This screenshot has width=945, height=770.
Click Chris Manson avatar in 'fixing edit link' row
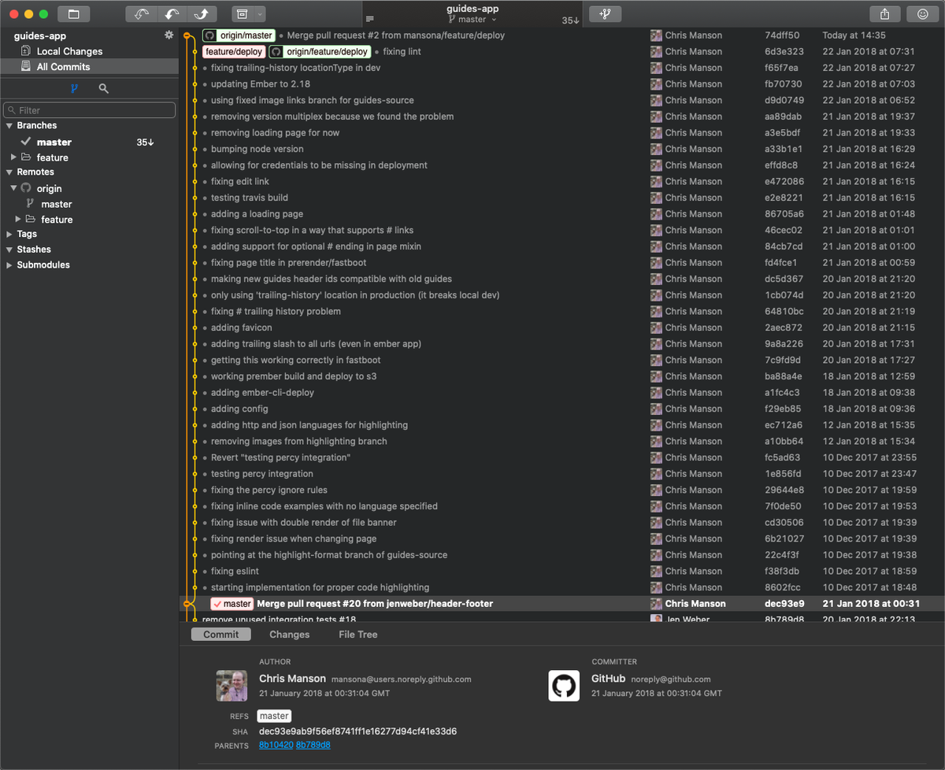click(x=656, y=181)
